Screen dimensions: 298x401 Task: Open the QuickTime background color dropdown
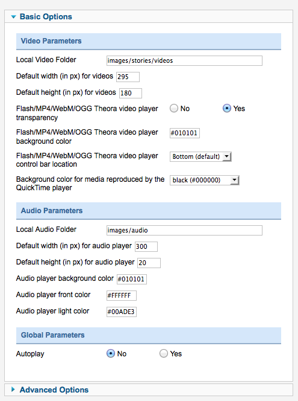(x=205, y=180)
